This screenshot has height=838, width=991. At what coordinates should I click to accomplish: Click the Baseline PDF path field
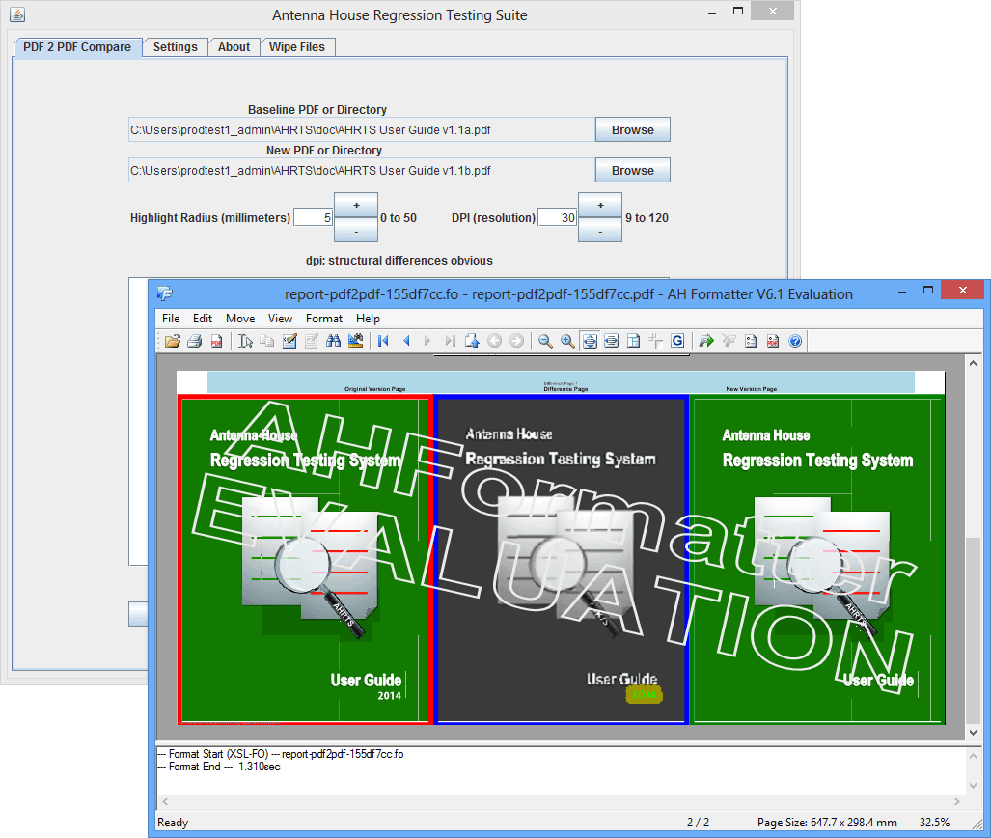[362, 129]
